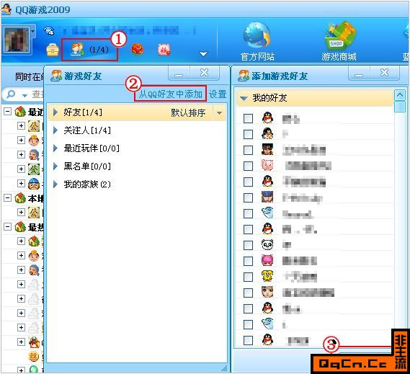Expand the 关注人[1/4] group
The width and height of the screenshot is (410, 374).
tap(55, 130)
